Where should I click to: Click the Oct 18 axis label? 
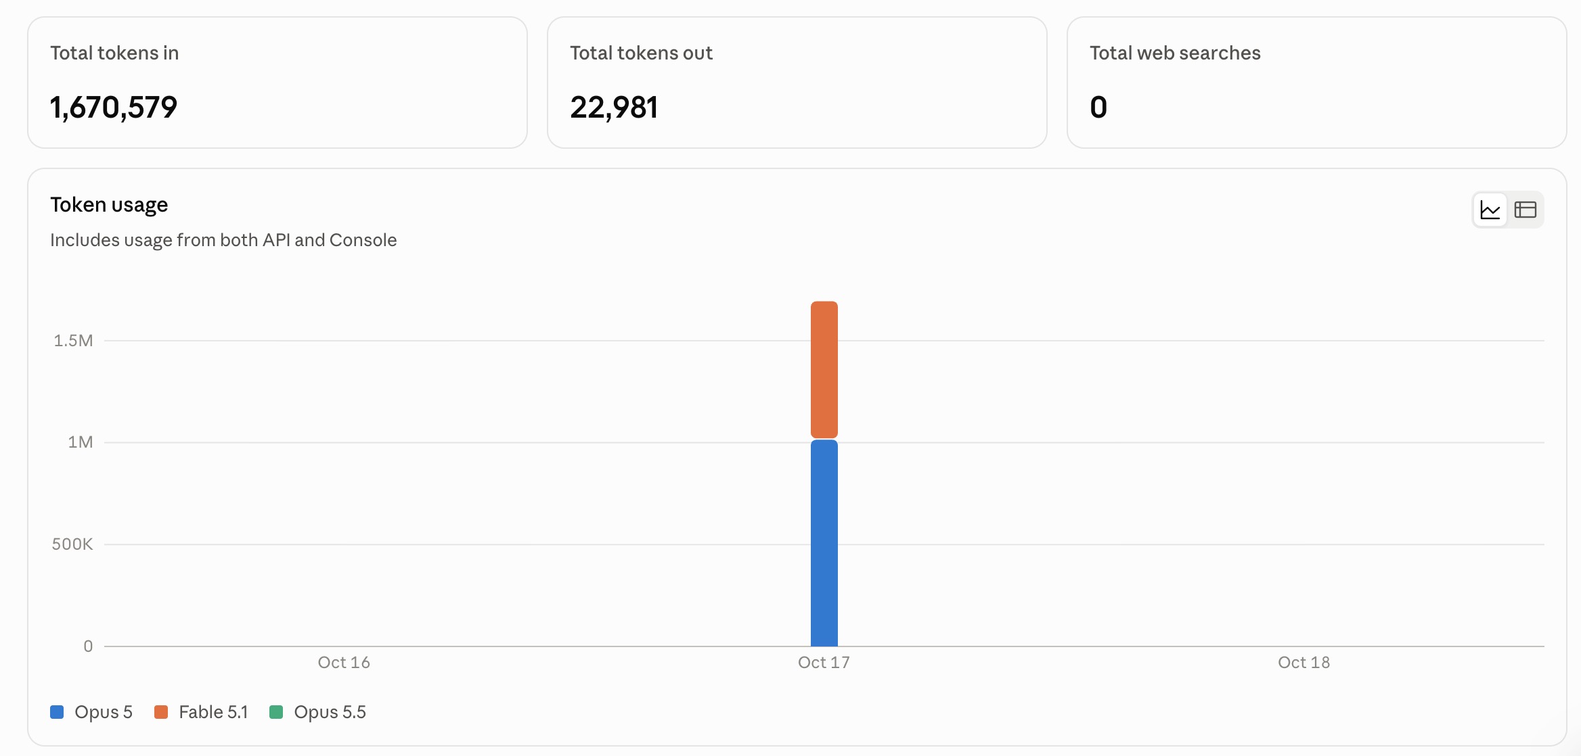tap(1304, 663)
